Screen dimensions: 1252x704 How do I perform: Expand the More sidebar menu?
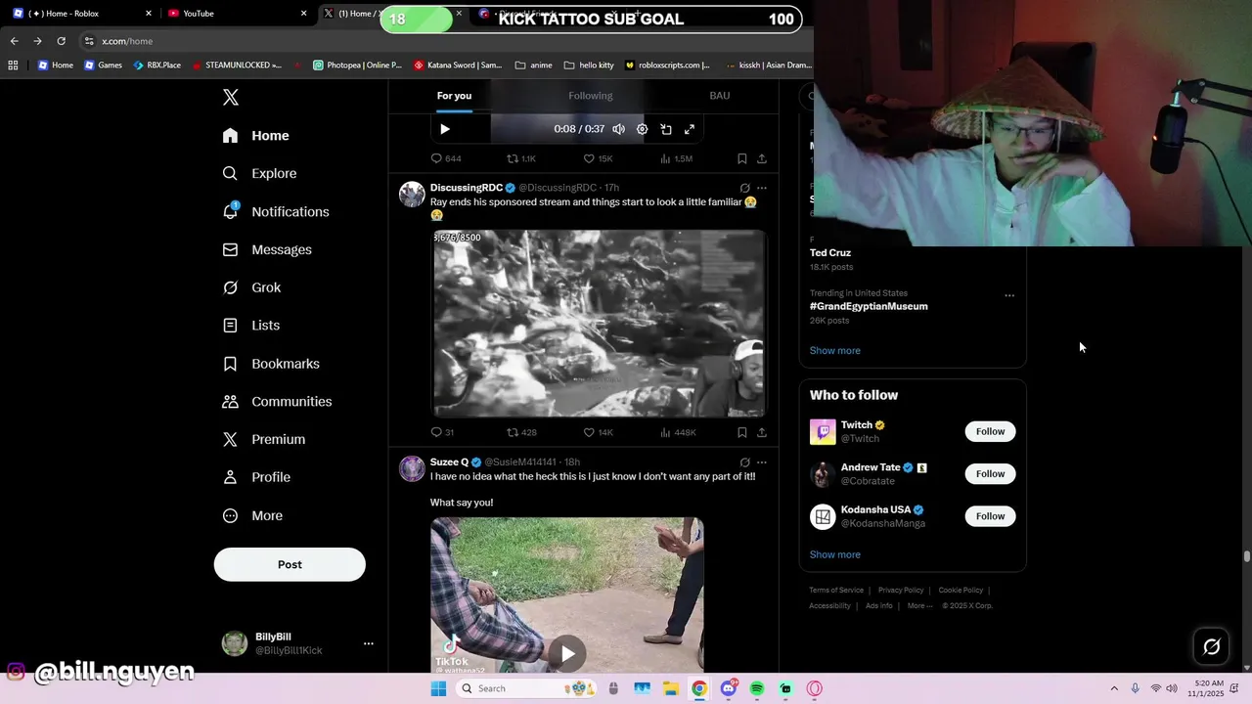pos(252,515)
